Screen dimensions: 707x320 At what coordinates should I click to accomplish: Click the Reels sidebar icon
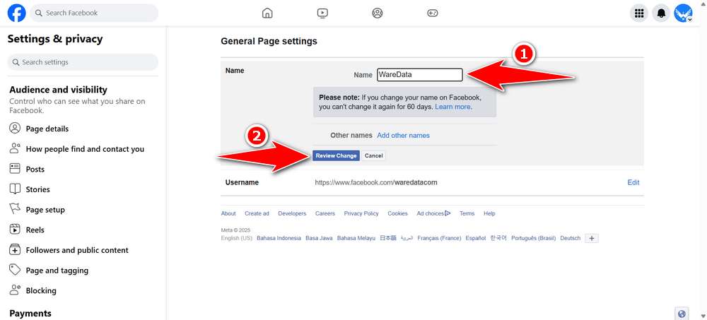(15, 230)
